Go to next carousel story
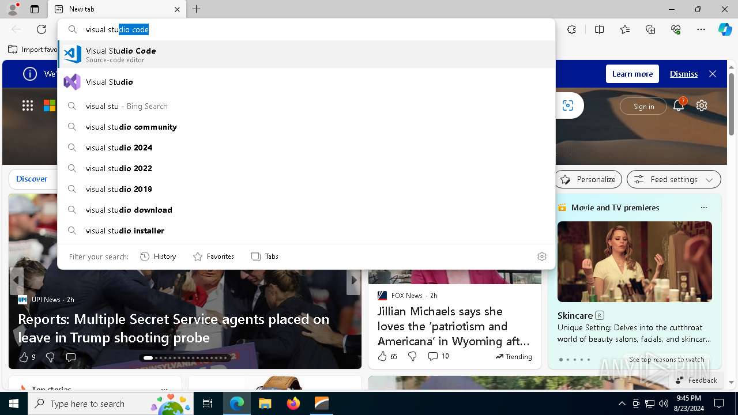The width and height of the screenshot is (738, 415). pos(354,281)
